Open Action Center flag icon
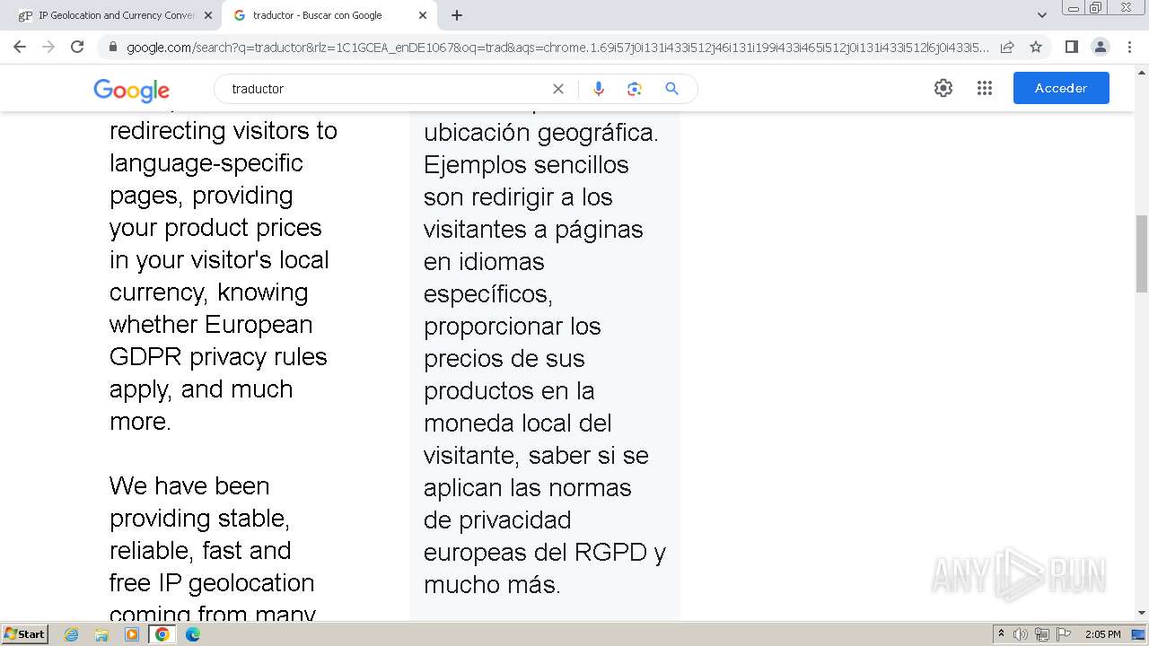1149x646 pixels. pos(1064,634)
